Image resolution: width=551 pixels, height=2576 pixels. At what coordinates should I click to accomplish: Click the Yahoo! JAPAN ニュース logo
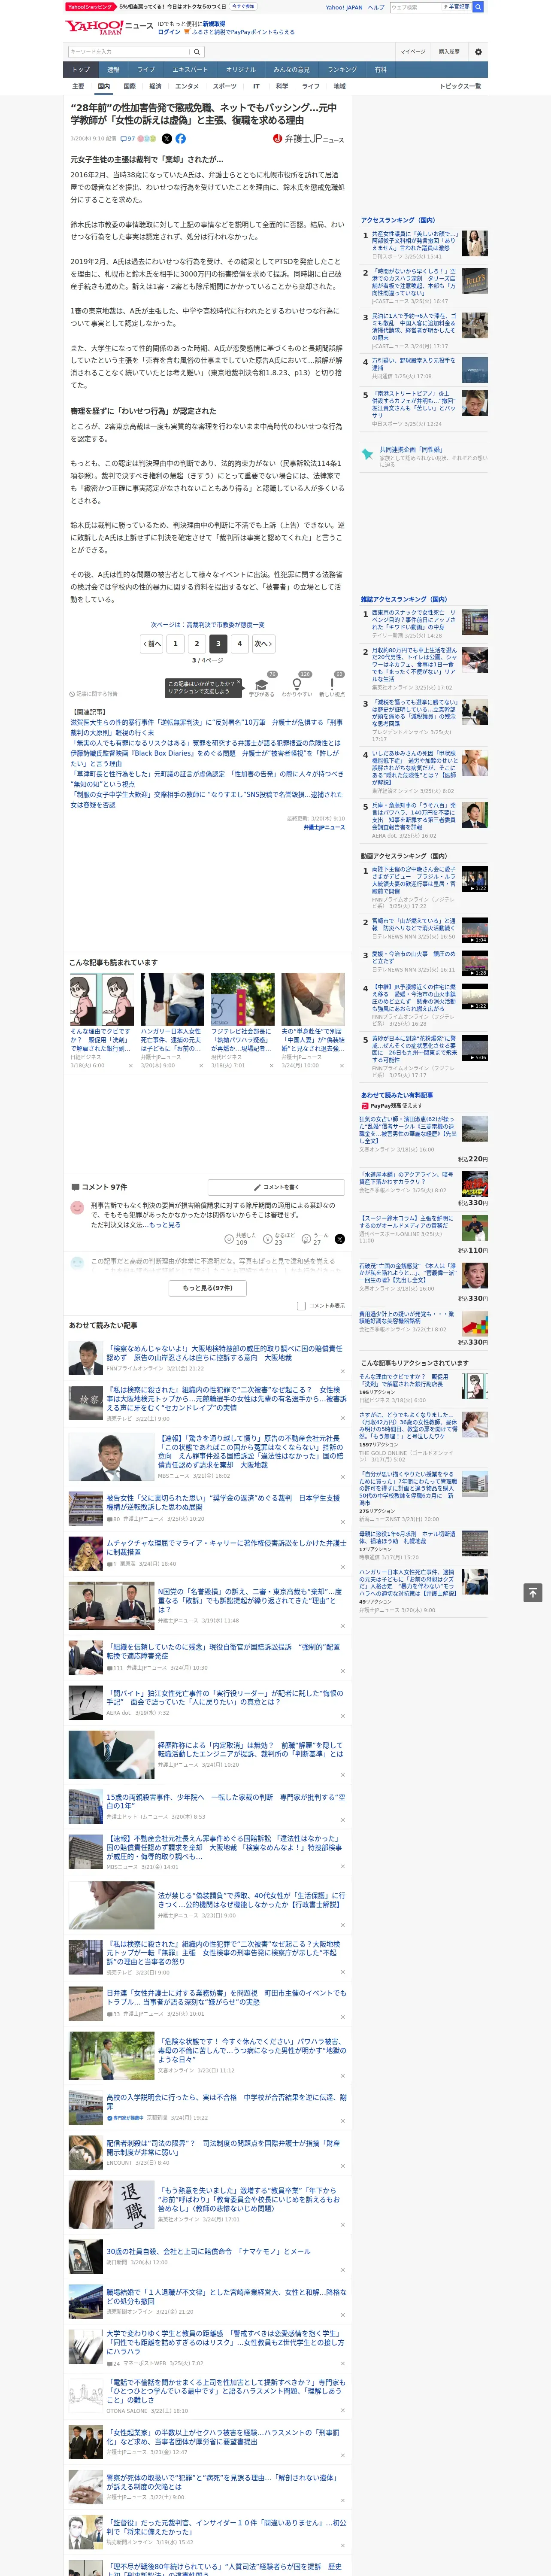(109, 27)
